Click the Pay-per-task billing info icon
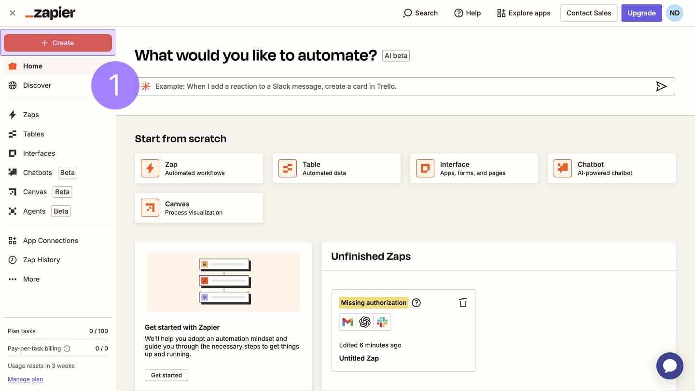The width and height of the screenshot is (695, 391). click(x=67, y=349)
